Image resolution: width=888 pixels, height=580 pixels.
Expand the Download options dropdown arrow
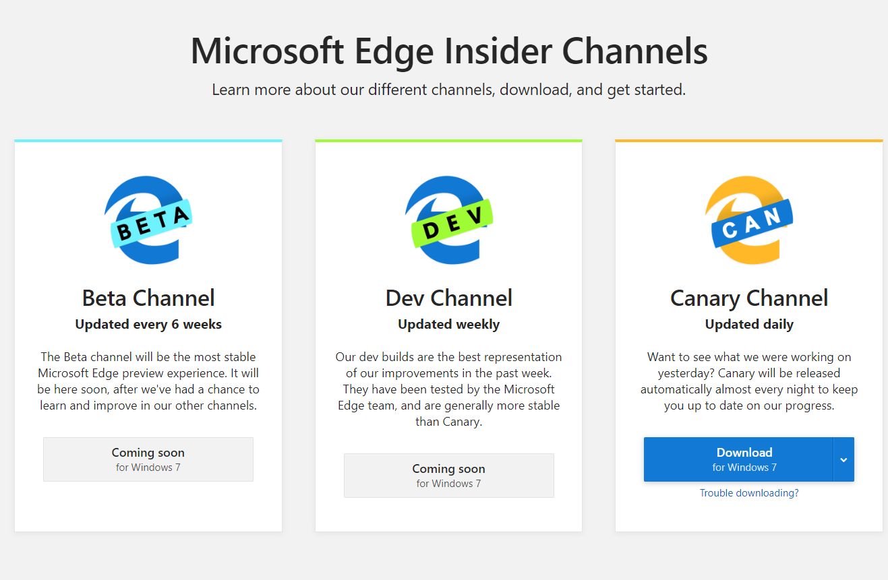point(843,459)
